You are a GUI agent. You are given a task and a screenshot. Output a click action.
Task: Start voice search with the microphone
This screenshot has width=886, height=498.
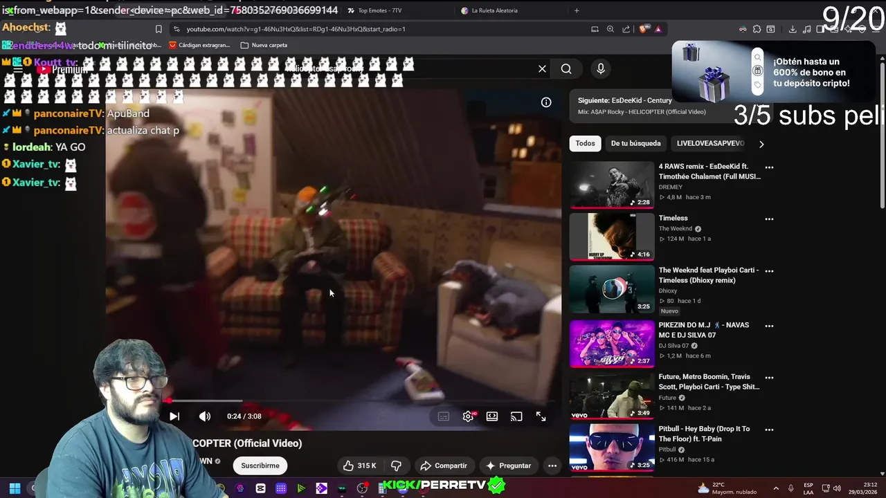[x=601, y=68]
